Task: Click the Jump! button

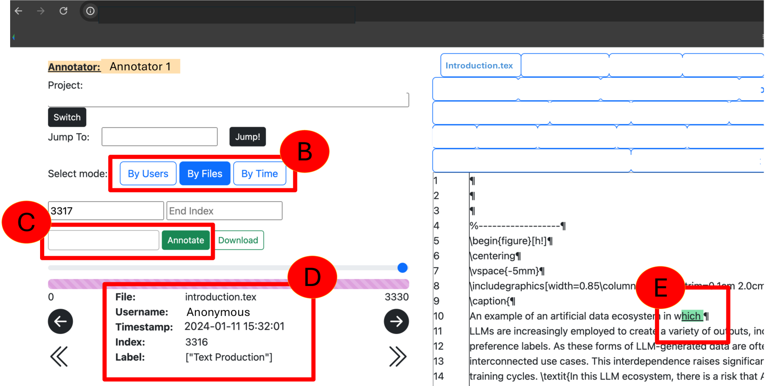Action: (x=248, y=137)
